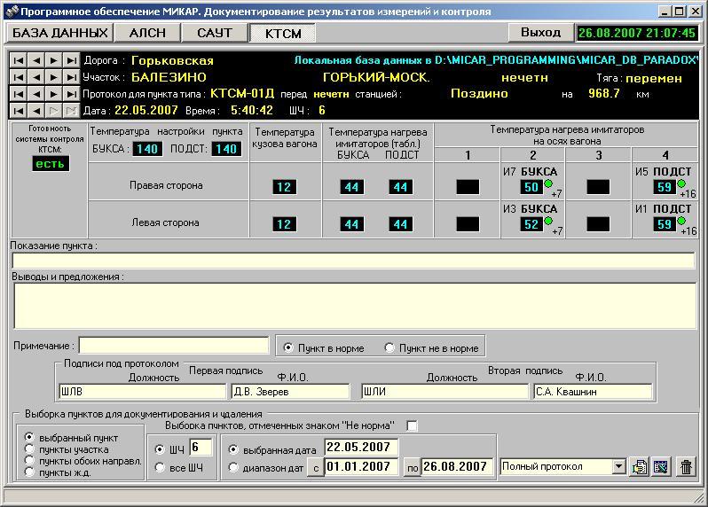
Task: Click the trash can delete icon
Action: pyautogui.click(x=686, y=466)
